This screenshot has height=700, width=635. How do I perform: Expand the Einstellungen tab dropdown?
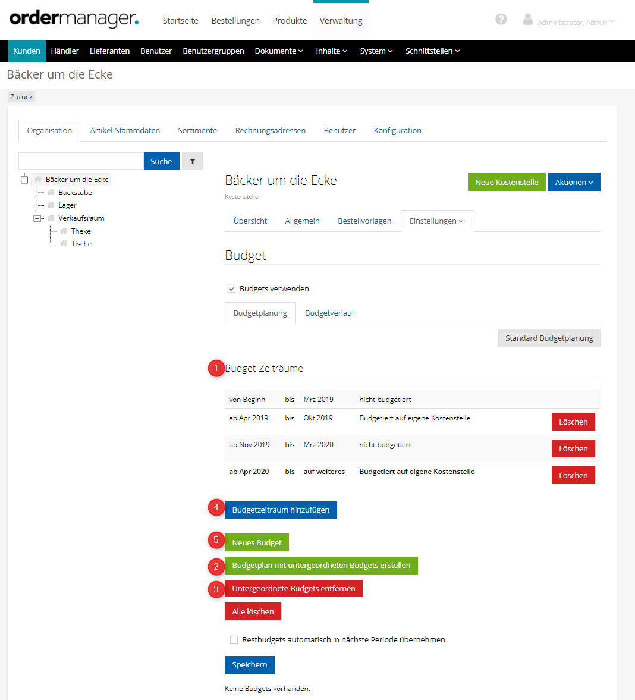click(x=436, y=221)
